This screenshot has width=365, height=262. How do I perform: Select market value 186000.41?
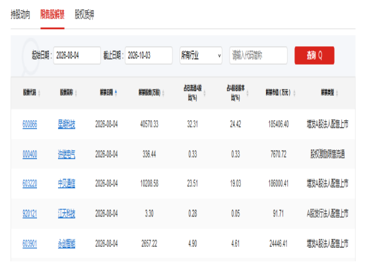[279, 184]
